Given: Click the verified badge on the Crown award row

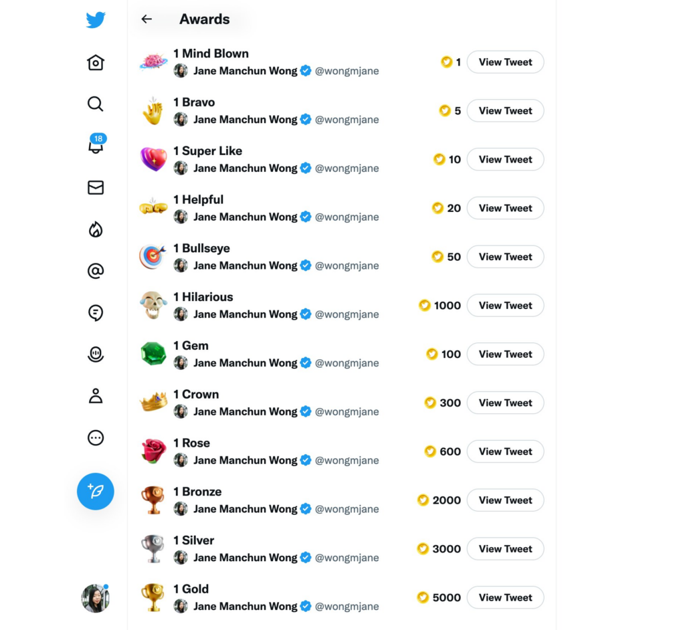Looking at the screenshot, I should click(x=306, y=411).
